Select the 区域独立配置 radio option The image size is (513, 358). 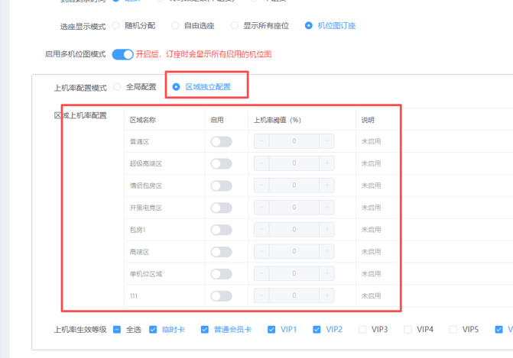(x=176, y=87)
